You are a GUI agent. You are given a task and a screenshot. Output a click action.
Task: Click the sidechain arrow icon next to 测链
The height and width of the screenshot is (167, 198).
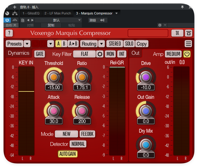click(102, 20)
